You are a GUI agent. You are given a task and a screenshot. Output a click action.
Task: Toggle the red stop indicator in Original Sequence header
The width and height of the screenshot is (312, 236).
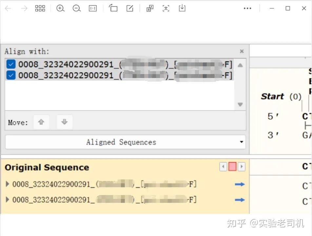232,167
